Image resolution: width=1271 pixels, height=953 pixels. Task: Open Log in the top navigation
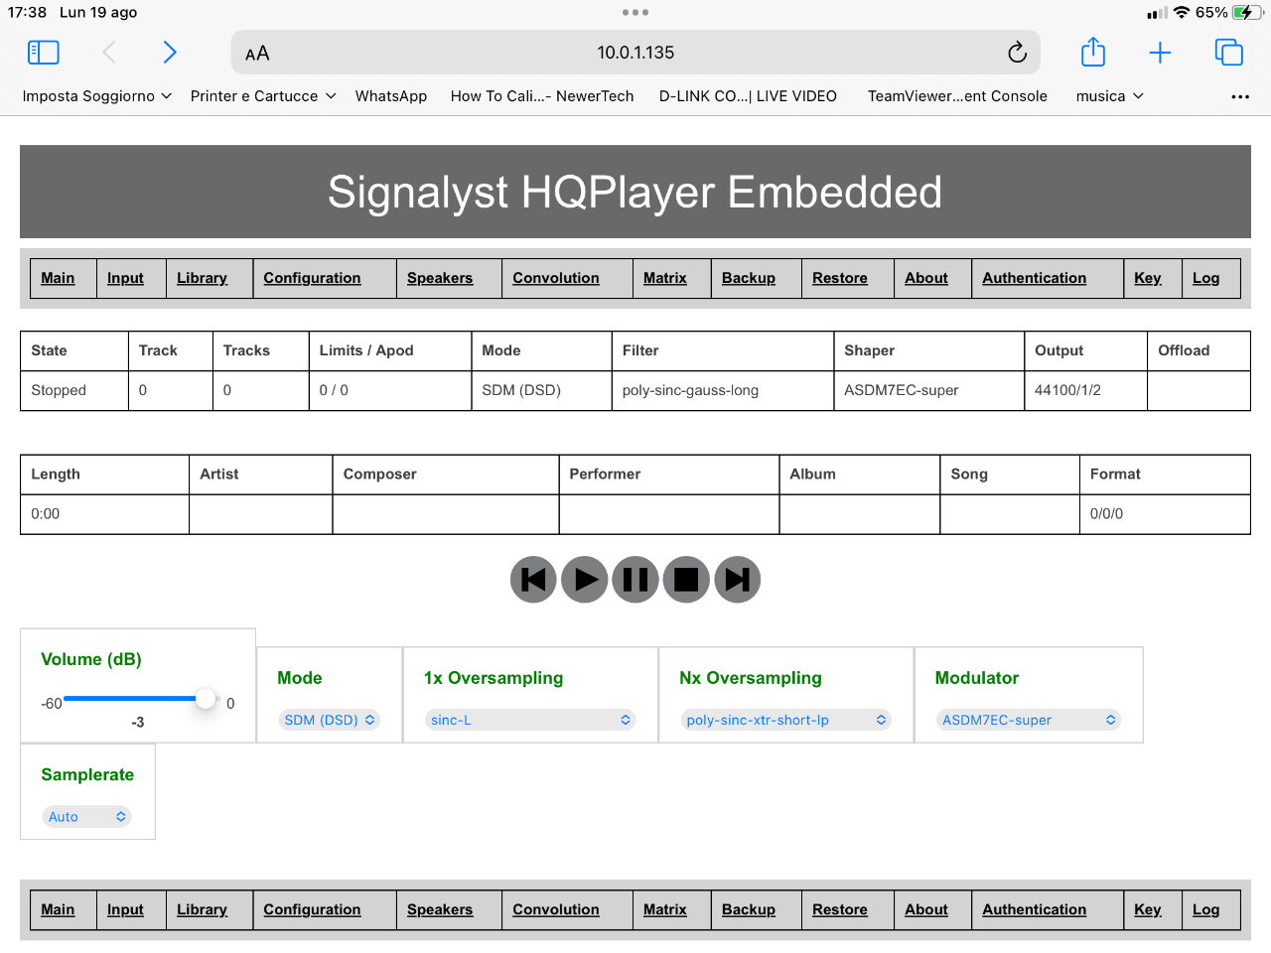(1205, 278)
